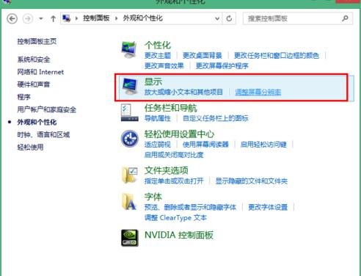Expand the chevron before 外观和个性化 in breadcrumb
The image size is (361, 276).
point(116,18)
